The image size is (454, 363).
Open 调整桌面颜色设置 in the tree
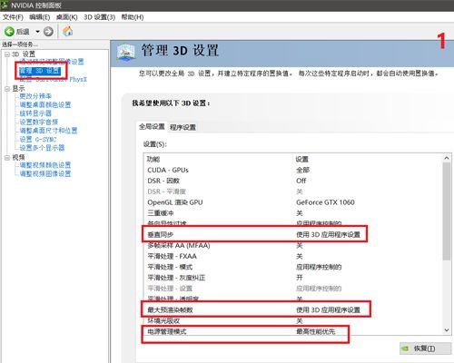(45, 104)
